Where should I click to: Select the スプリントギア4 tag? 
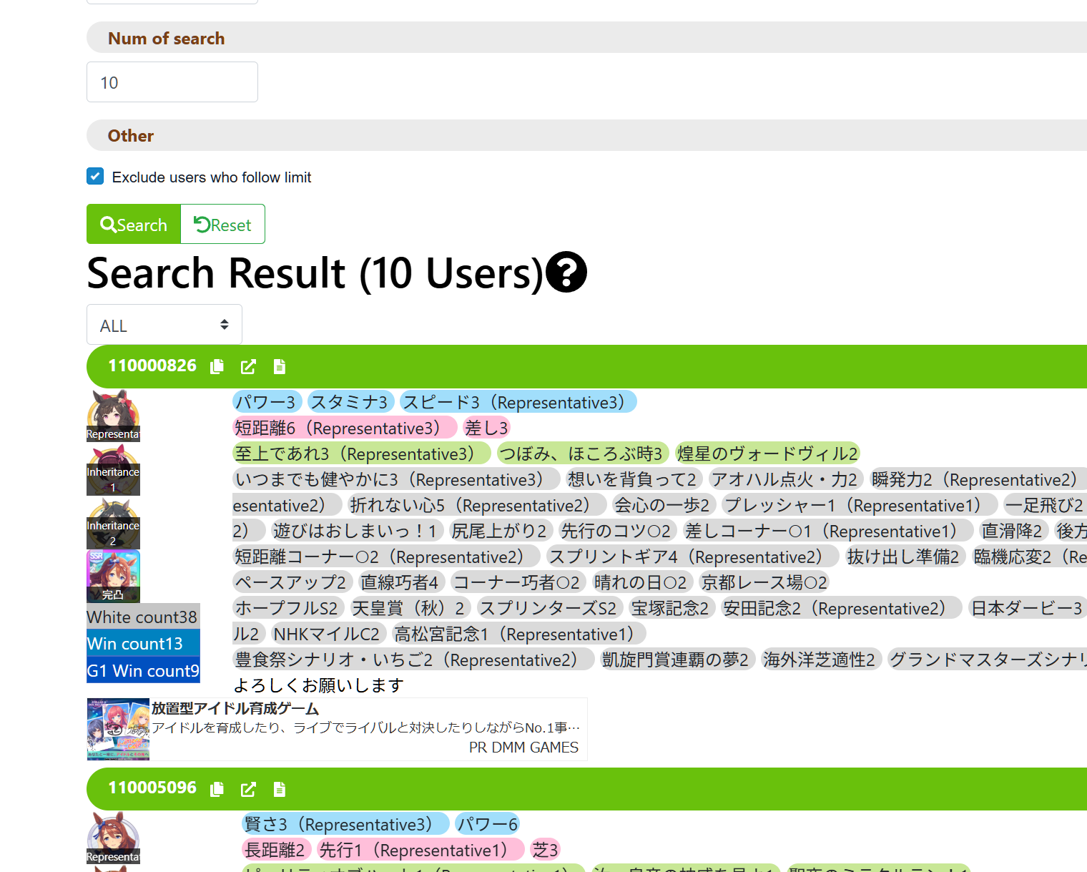point(693,557)
